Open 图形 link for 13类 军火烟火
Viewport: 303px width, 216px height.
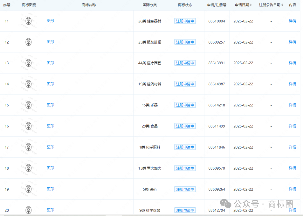point(50,168)
